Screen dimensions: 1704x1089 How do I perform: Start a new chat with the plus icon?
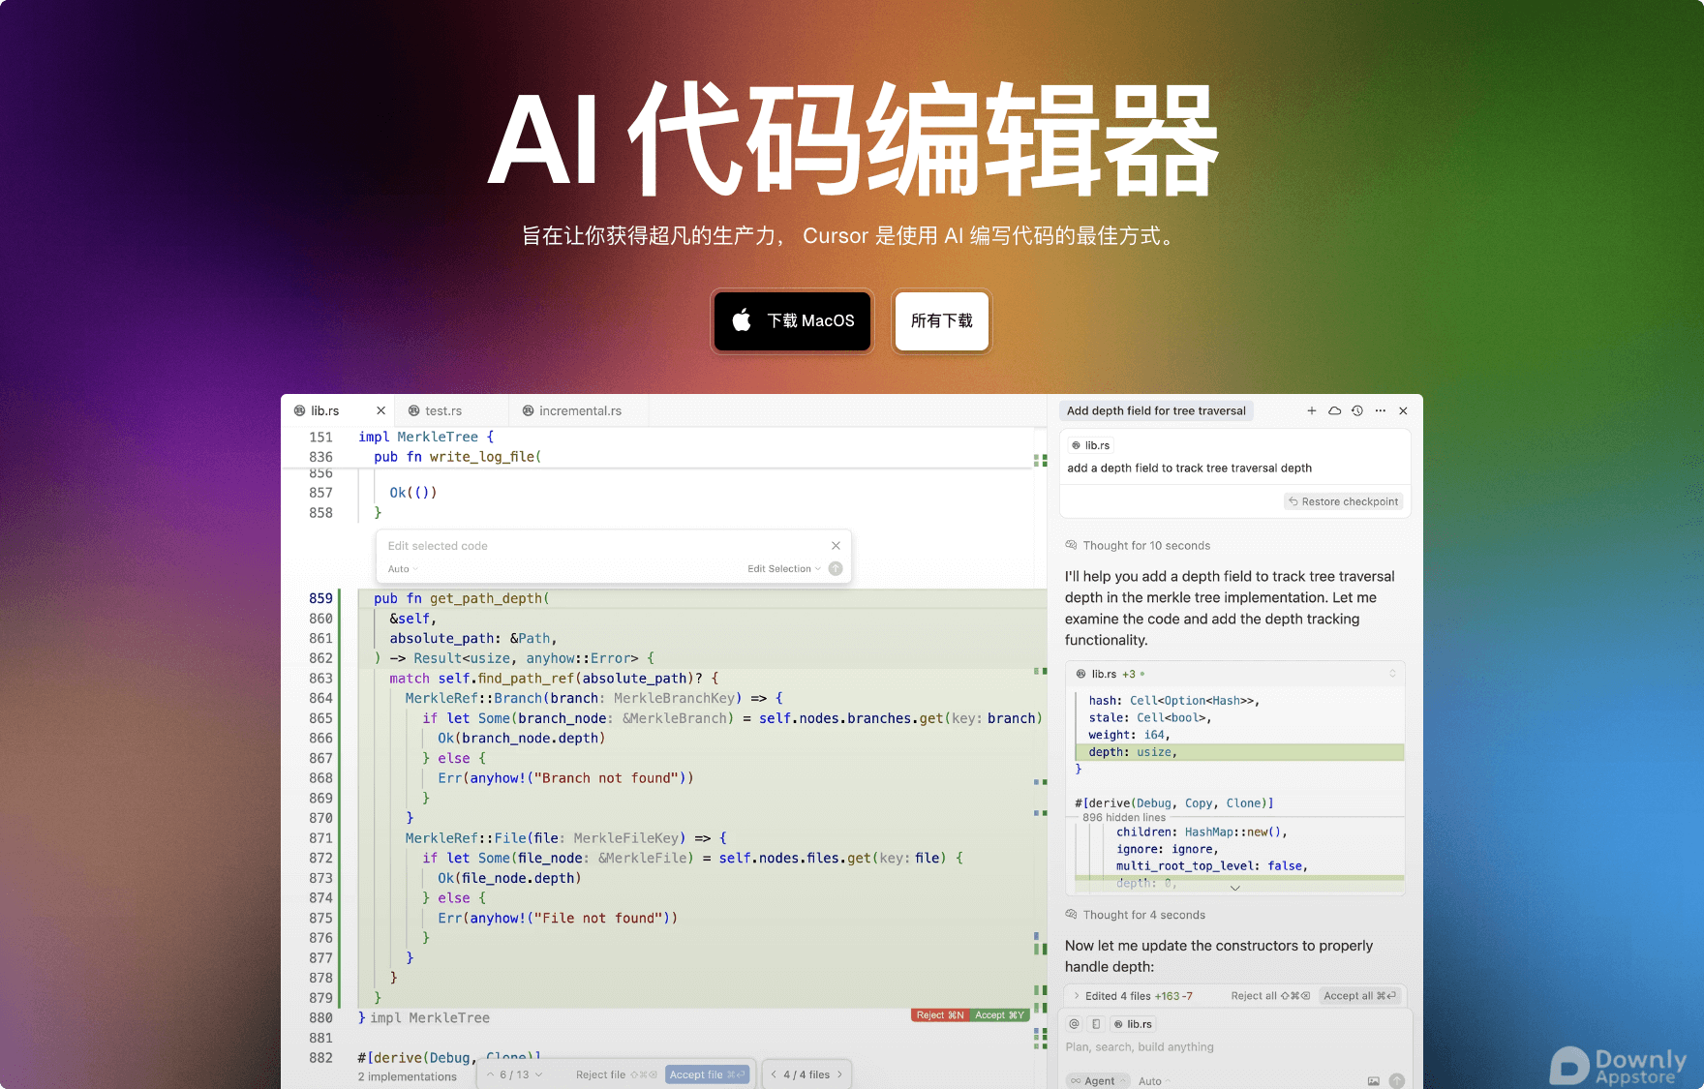[1312, 410]
